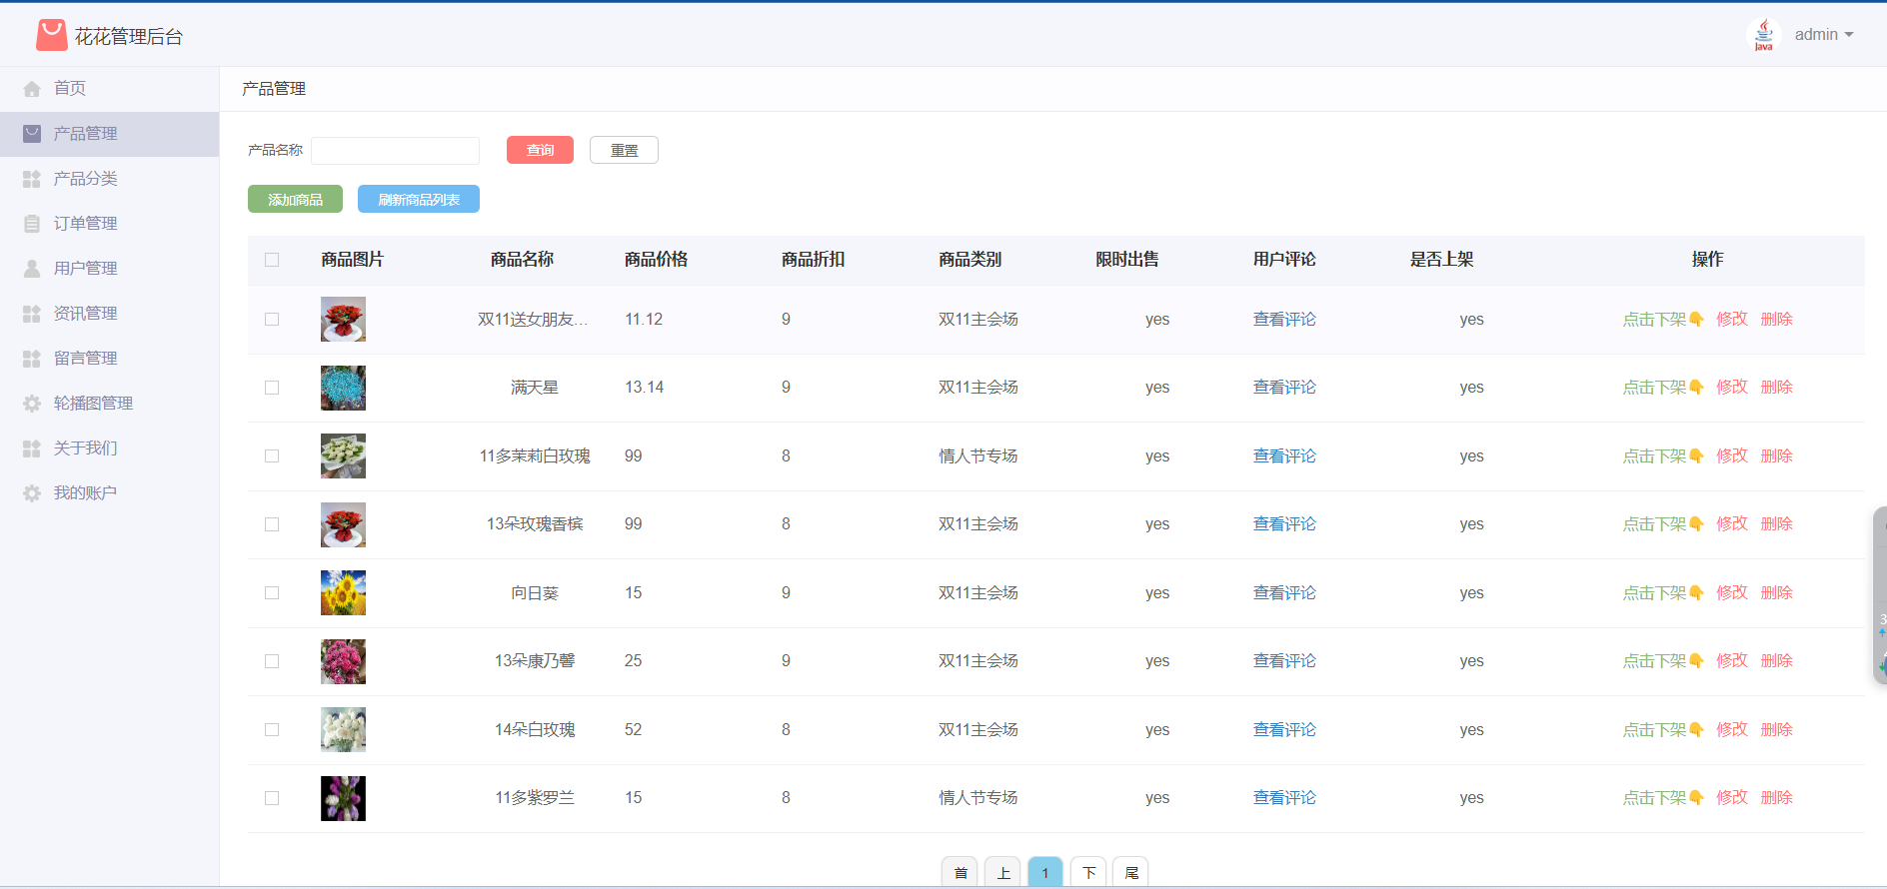This screenshot has width=1887, height=889.
Task: Click 修改 for 向日葵
Action: [x=1732, y=593]
